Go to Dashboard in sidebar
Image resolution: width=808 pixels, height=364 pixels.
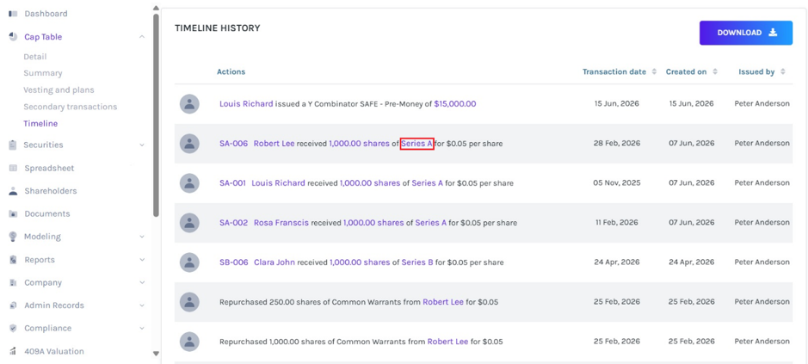coord(46,14)
